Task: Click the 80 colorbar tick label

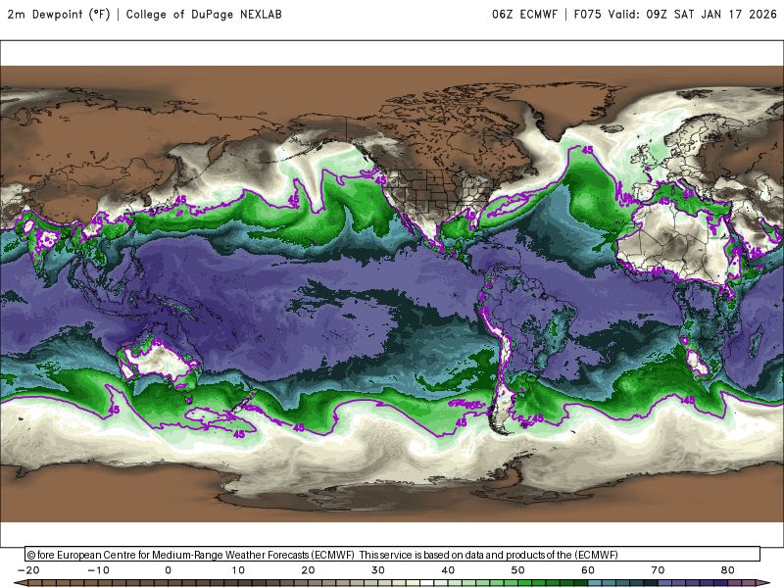Action: [728, 570]
